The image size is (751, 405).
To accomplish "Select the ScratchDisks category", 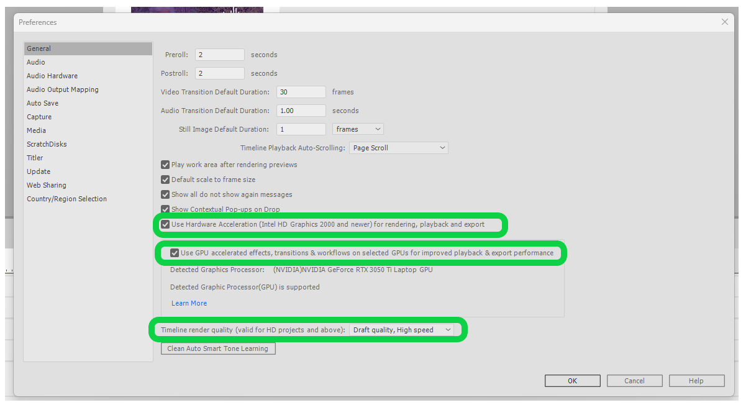I will (x=47, y=144).
